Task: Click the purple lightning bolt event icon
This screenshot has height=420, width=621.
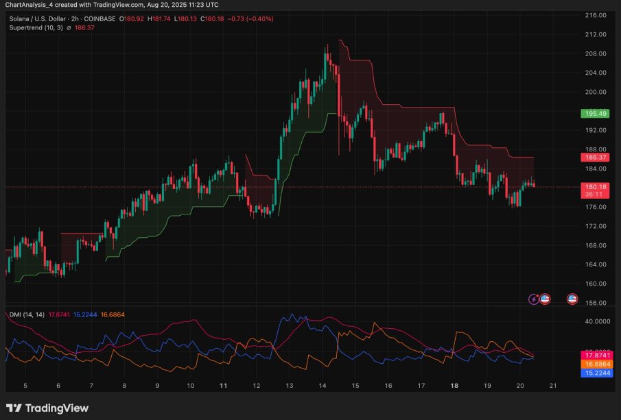Action: coord(534,299)
